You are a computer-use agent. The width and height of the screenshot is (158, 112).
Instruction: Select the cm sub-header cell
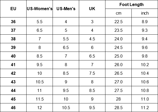118,13
